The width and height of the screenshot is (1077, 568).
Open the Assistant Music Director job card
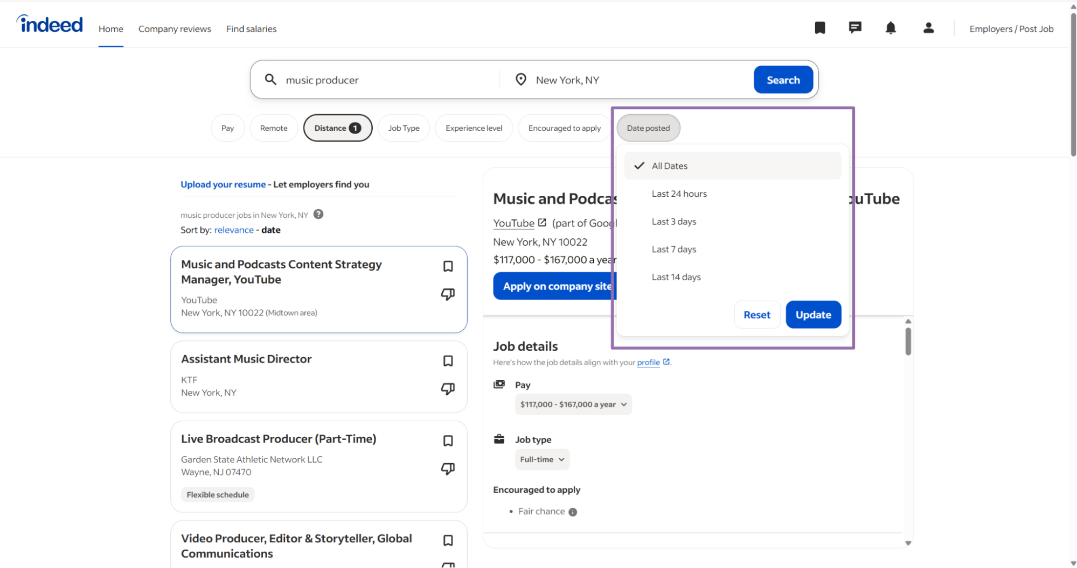pyautogui.click(x=318, y=377)
